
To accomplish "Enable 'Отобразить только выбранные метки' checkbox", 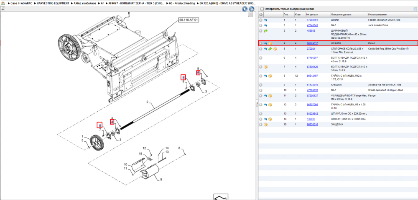I will coord(262,9).
